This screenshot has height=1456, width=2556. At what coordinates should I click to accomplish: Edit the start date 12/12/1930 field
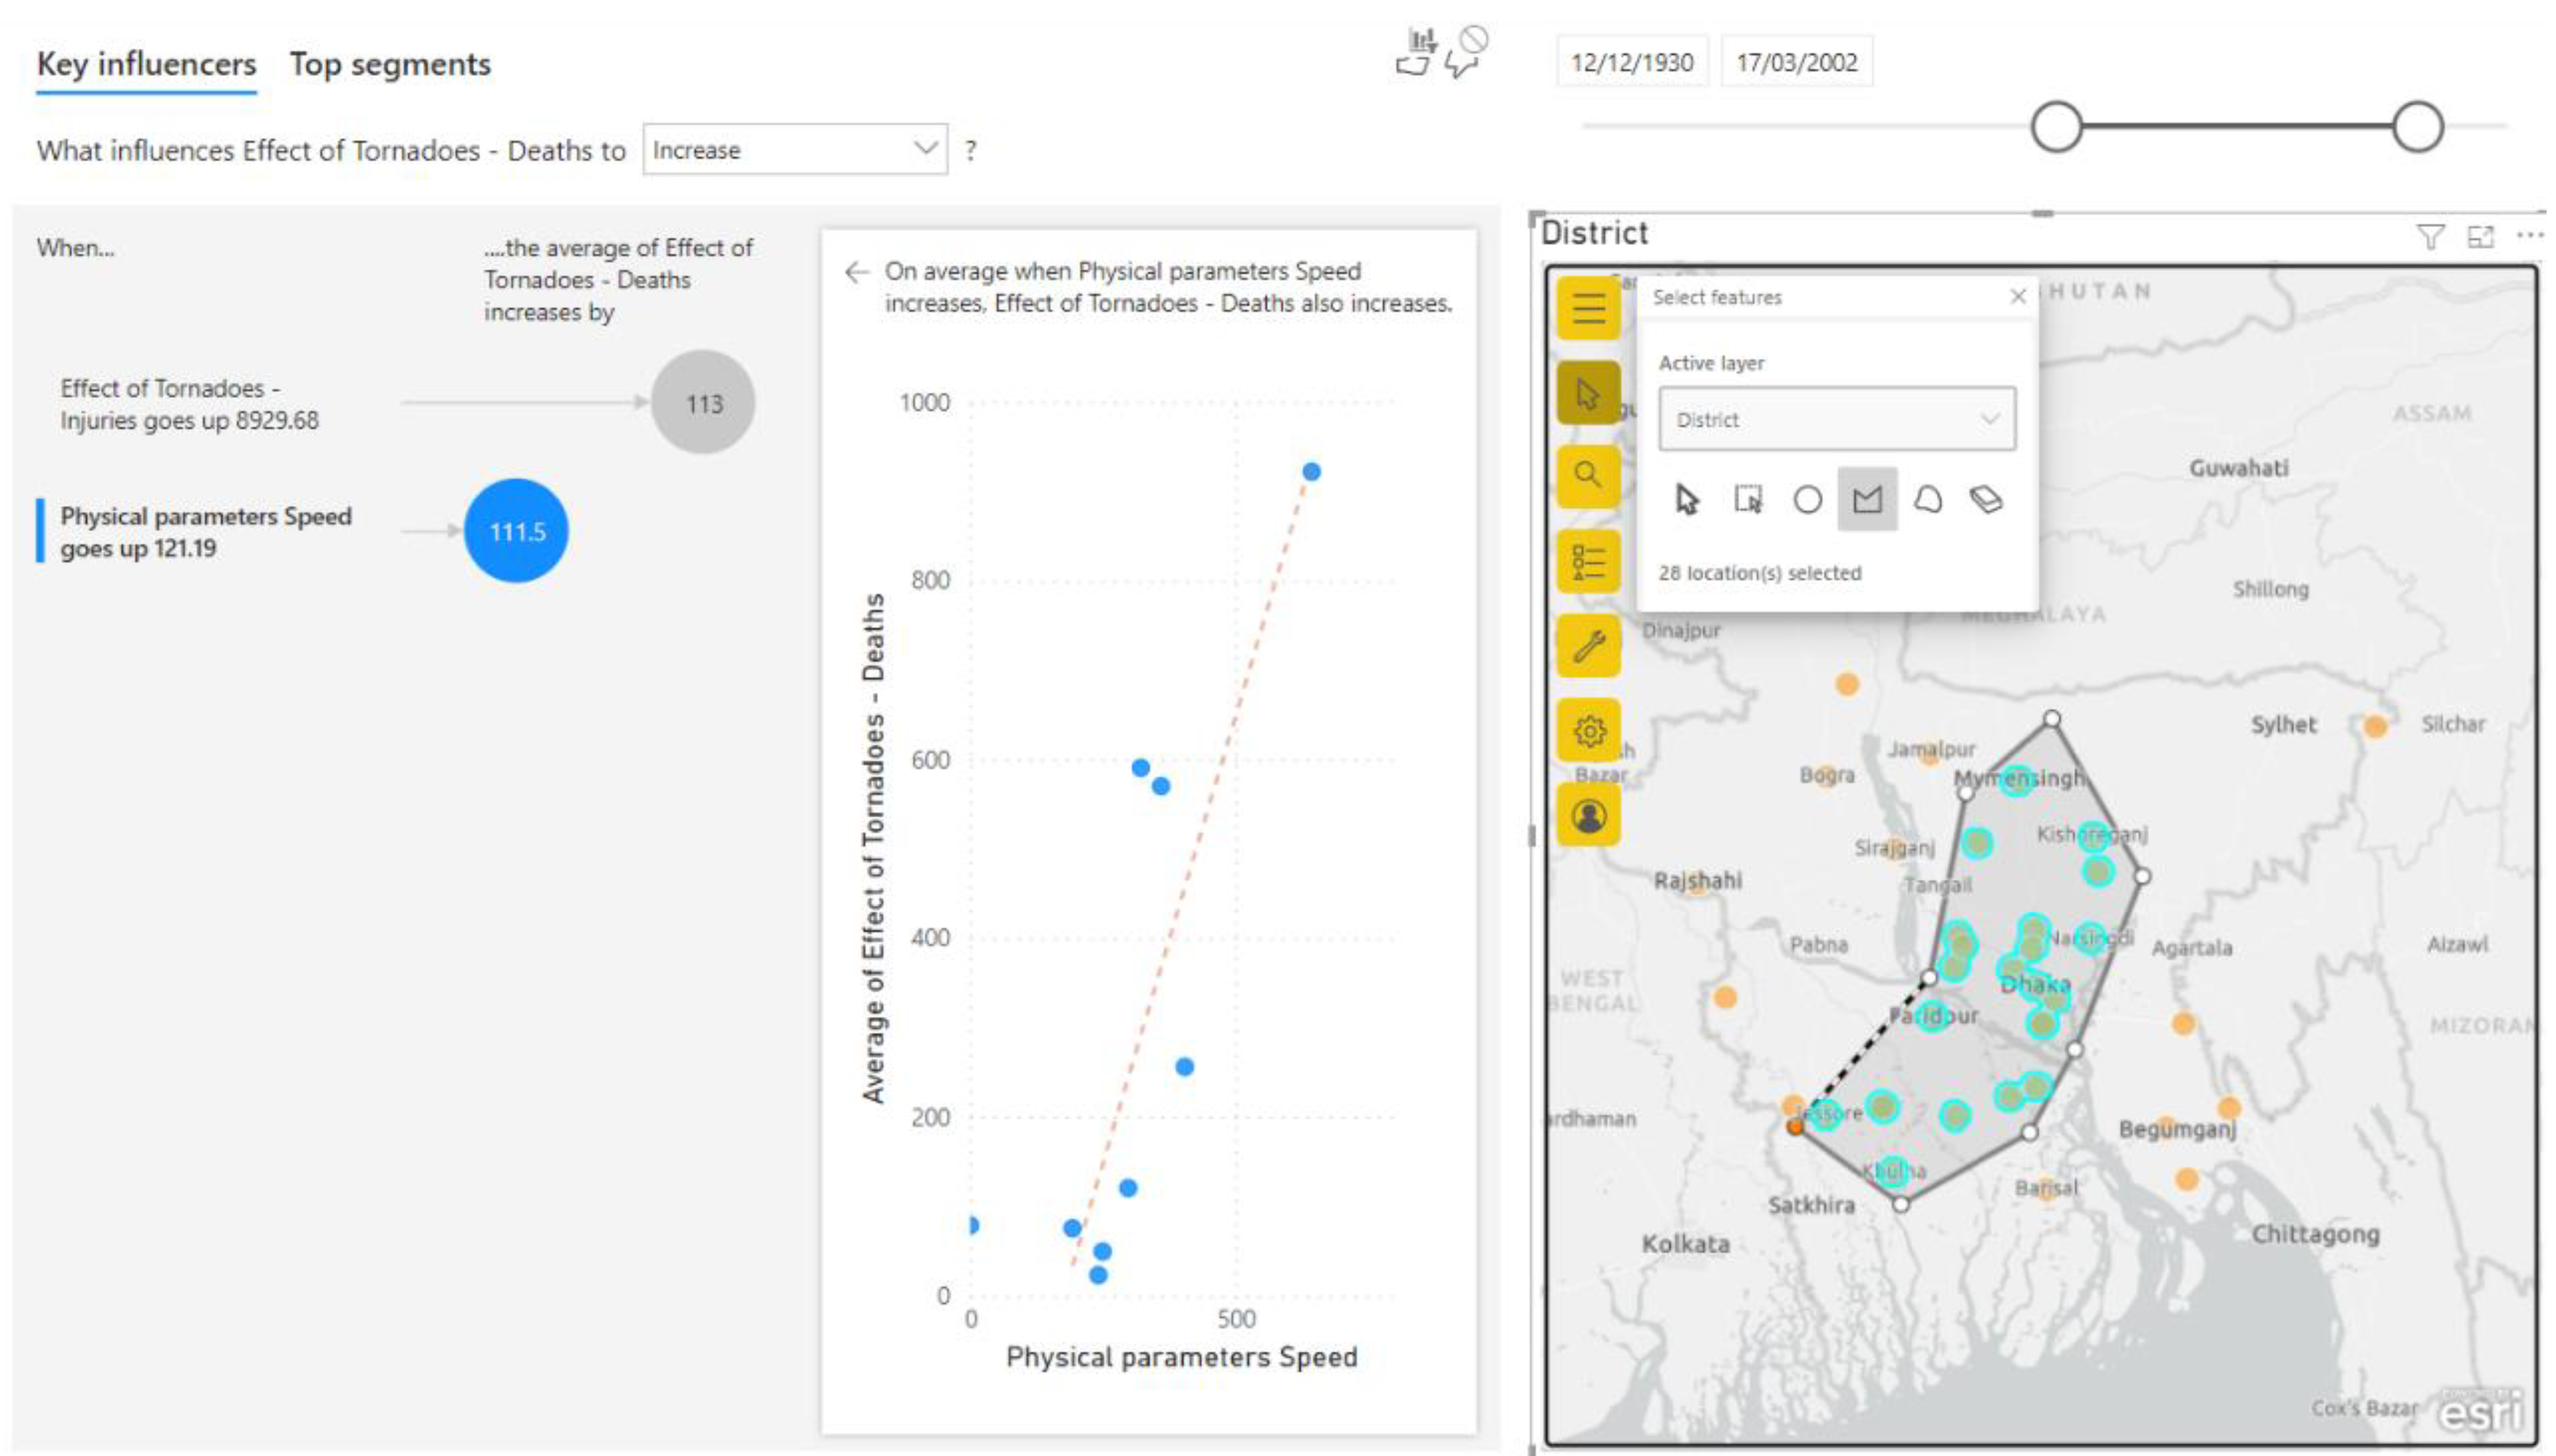click(1632, 62)
